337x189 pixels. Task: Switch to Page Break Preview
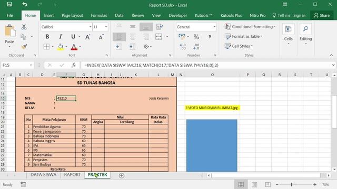[268, 184]
